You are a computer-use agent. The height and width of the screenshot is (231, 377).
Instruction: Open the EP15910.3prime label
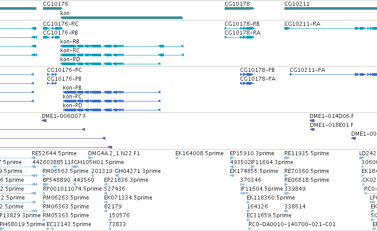[x=252, y=153]
